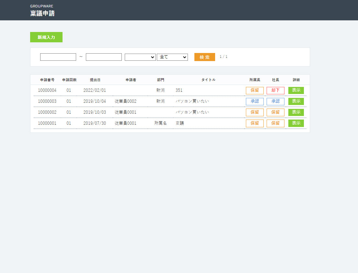Show details for application 10000004
Image resolution: width=358 pixels, height=273 pixels.
tap(296, 90)
